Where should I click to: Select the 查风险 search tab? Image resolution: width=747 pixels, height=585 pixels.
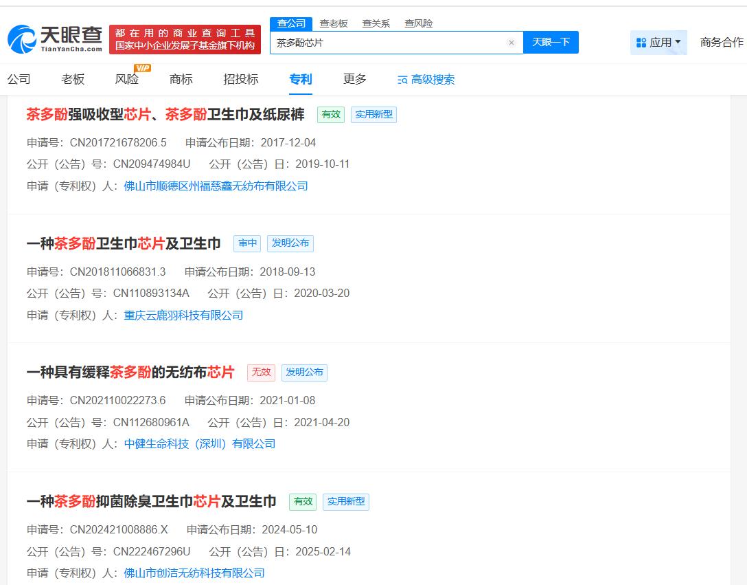418,23
